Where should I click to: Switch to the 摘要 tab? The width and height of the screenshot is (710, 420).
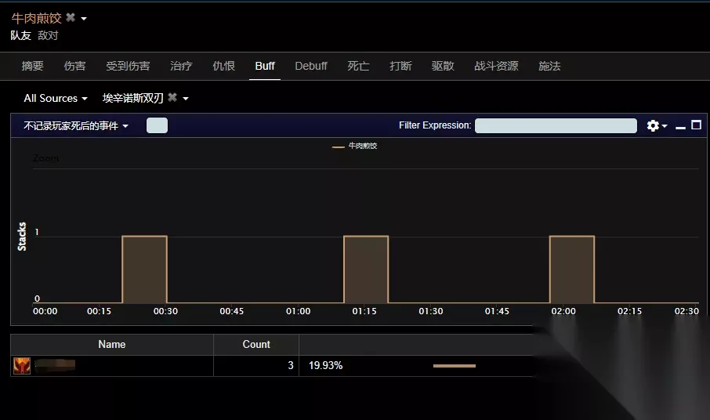(x=33, y=66)
